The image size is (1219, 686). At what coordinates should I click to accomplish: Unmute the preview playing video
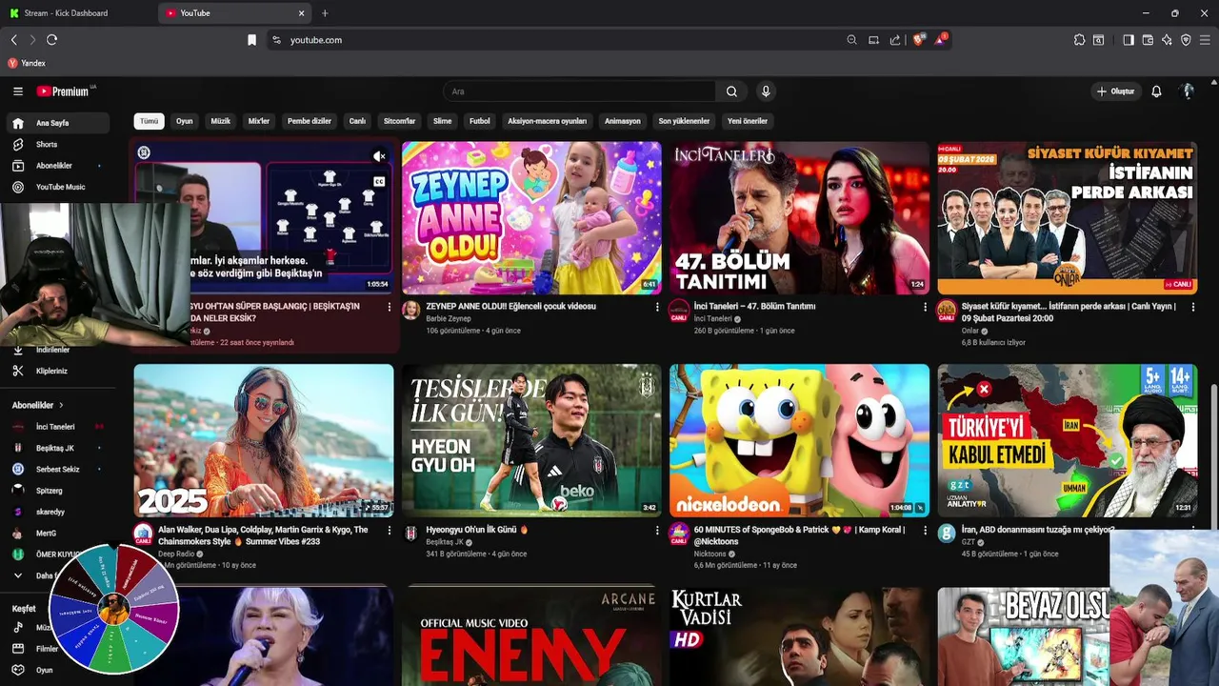pos(379,156)
